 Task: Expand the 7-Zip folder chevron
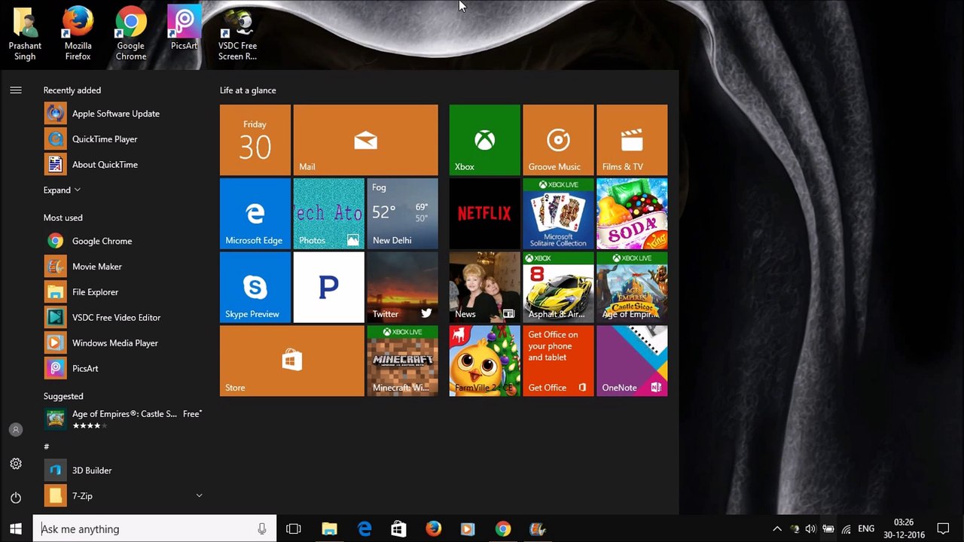point(199,495)
